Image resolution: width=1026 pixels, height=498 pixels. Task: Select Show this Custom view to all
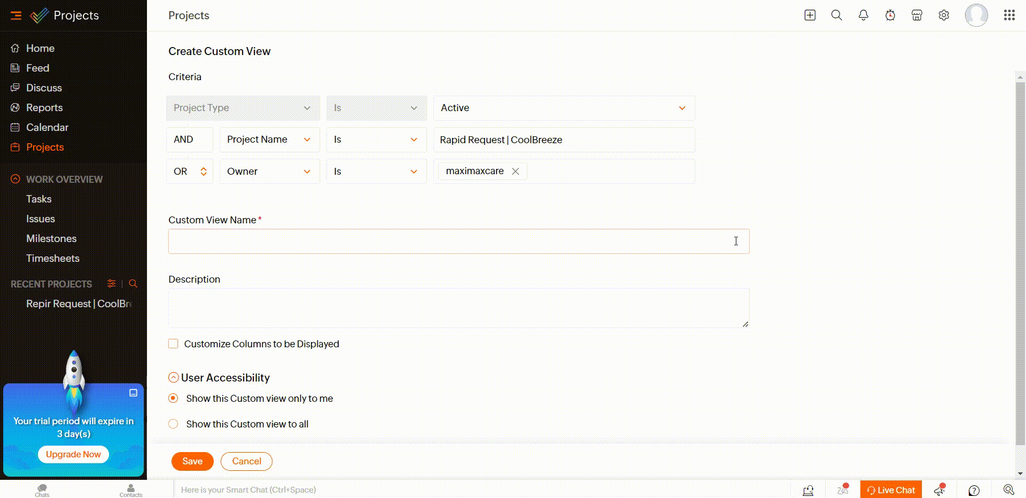pos(173,424)
